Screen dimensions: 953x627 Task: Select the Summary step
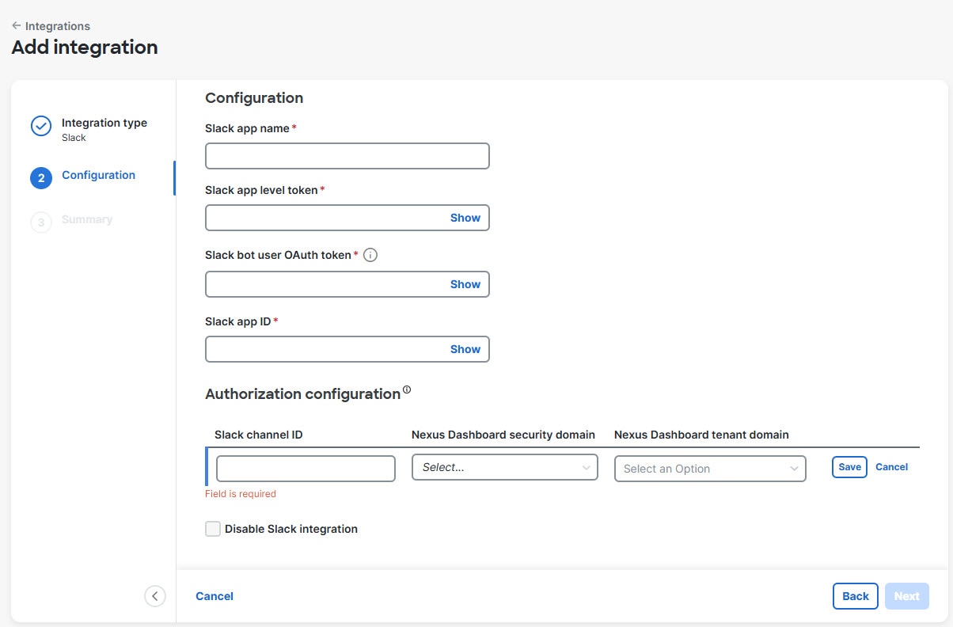click(87, 219)
